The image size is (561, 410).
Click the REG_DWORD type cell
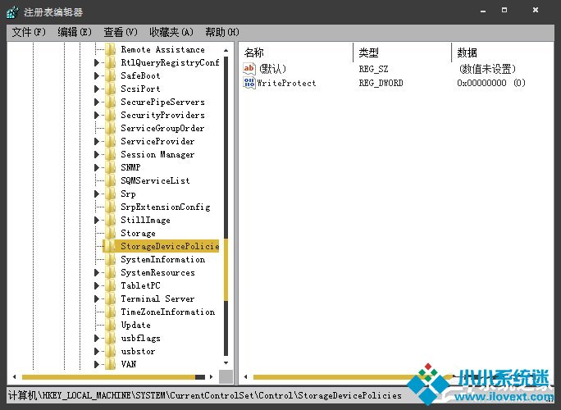tap(381, 83)
